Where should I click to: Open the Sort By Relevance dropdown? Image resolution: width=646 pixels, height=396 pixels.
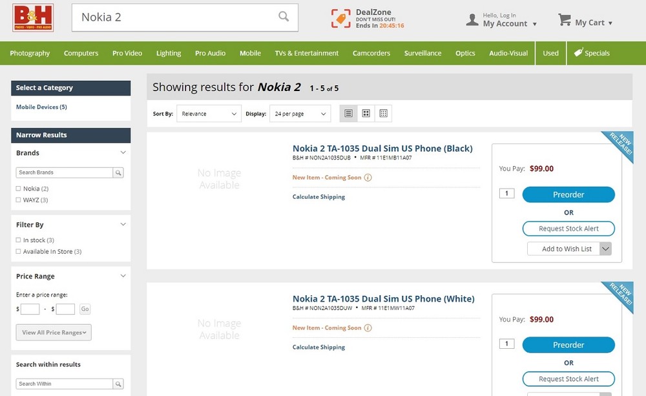click(x=209, y=114)
